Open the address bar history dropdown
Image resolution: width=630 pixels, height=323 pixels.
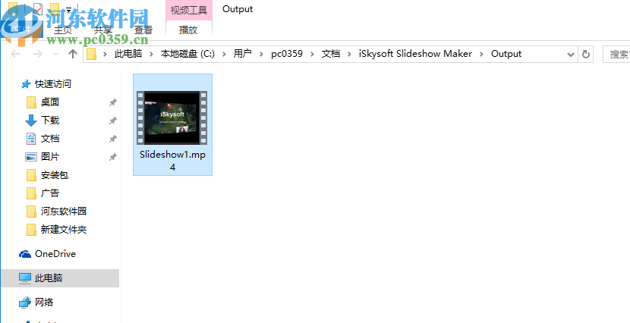click(571, 54)
